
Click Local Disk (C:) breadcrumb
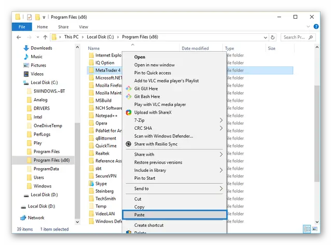point(100,37)
